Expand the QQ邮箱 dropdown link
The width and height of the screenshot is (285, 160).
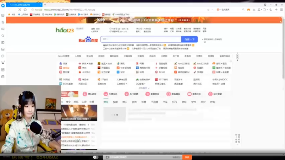click(141, 84)
